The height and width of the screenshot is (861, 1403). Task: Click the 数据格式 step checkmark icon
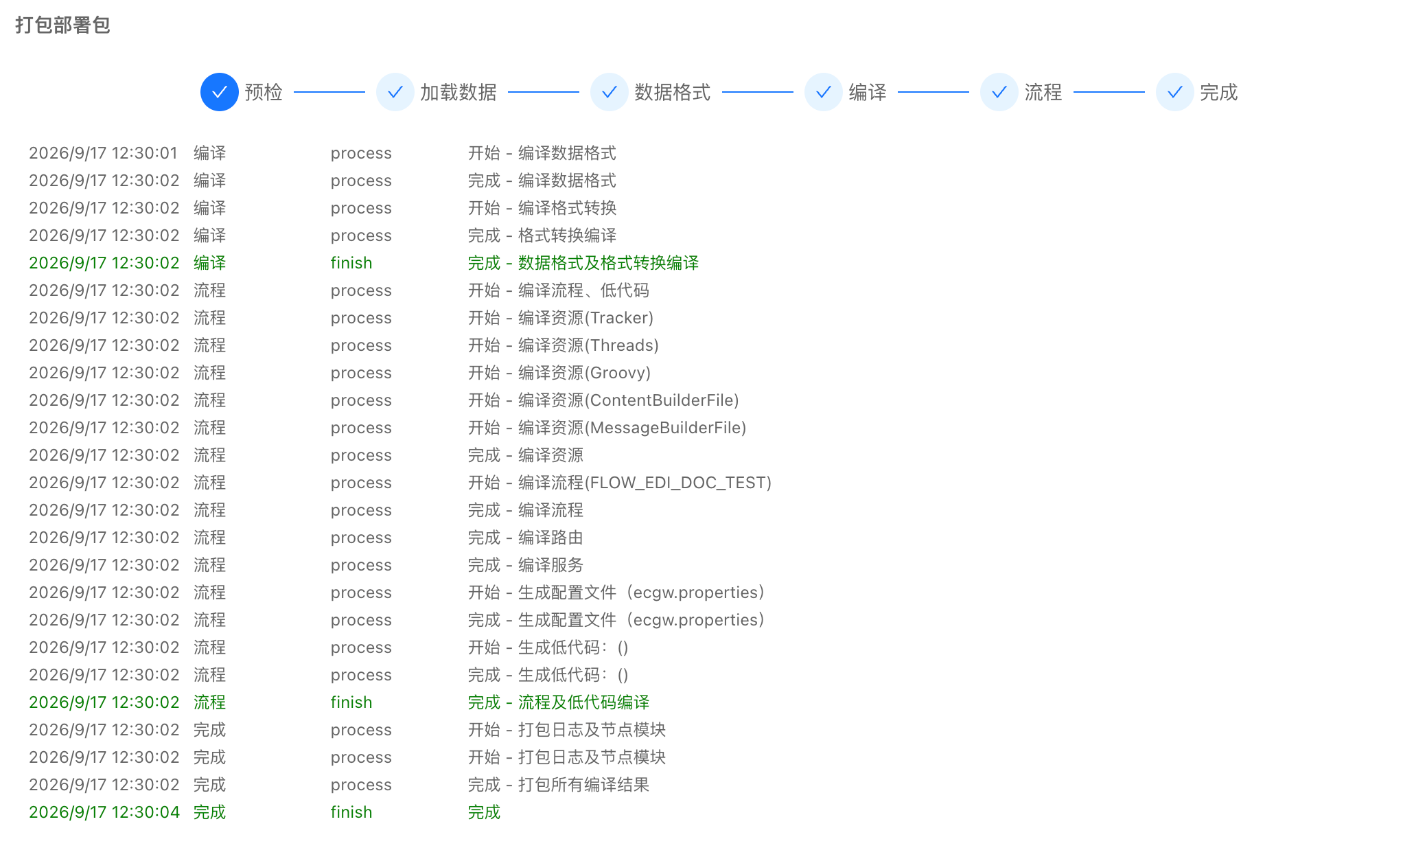[610, 92]
